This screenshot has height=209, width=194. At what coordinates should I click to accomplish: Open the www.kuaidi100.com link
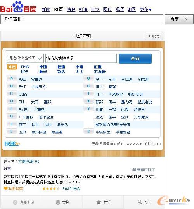click(x=144, y=143)
